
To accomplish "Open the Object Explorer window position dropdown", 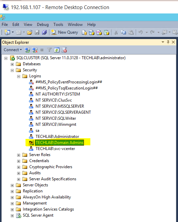I will (x=163, y=42).
